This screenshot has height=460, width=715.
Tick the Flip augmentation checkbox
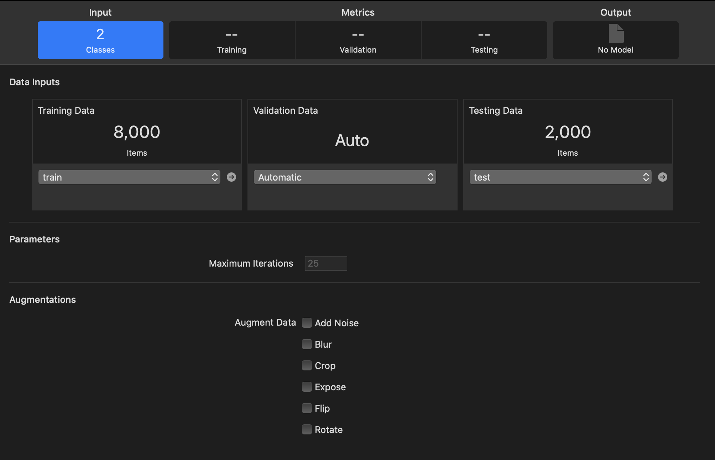click(x=307, y=408)
